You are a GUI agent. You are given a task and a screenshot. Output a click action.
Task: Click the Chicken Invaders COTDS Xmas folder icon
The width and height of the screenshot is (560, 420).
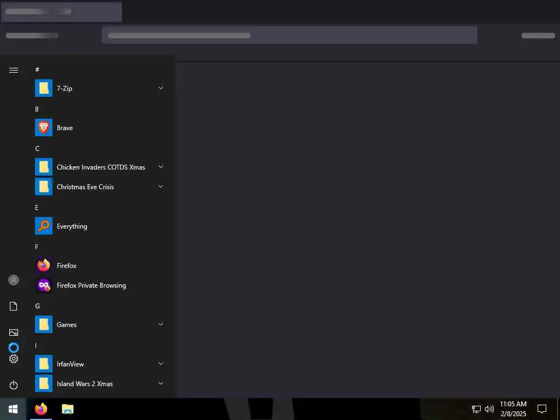tap(44, 167)
